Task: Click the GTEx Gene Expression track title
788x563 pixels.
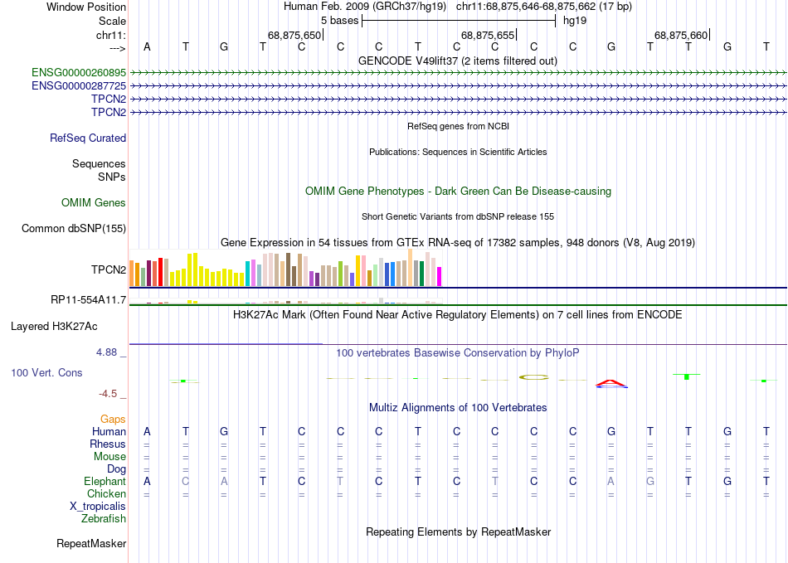Action: (458, 243)
